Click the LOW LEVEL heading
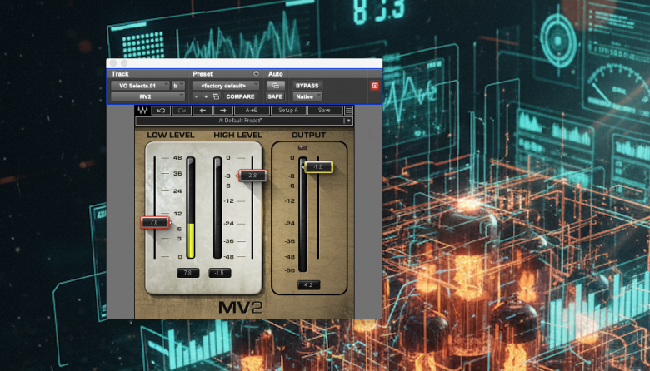The height and width of the screenshot is (371, 650). tap(171, 136)
